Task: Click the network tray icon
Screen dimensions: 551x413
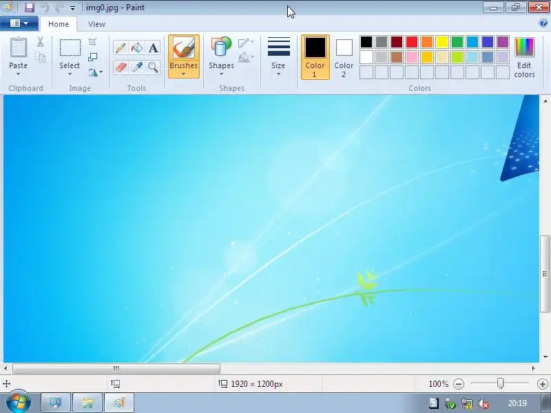Action: (467, 403)
